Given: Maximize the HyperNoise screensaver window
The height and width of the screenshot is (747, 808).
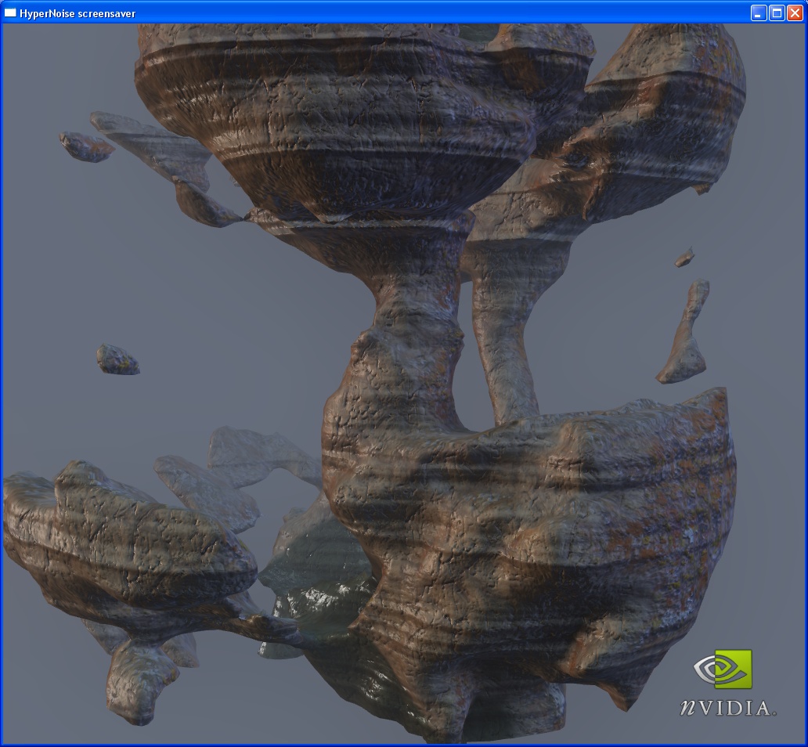Looking at the screenshot, I should pyautogui.click(x=777, y=13).
